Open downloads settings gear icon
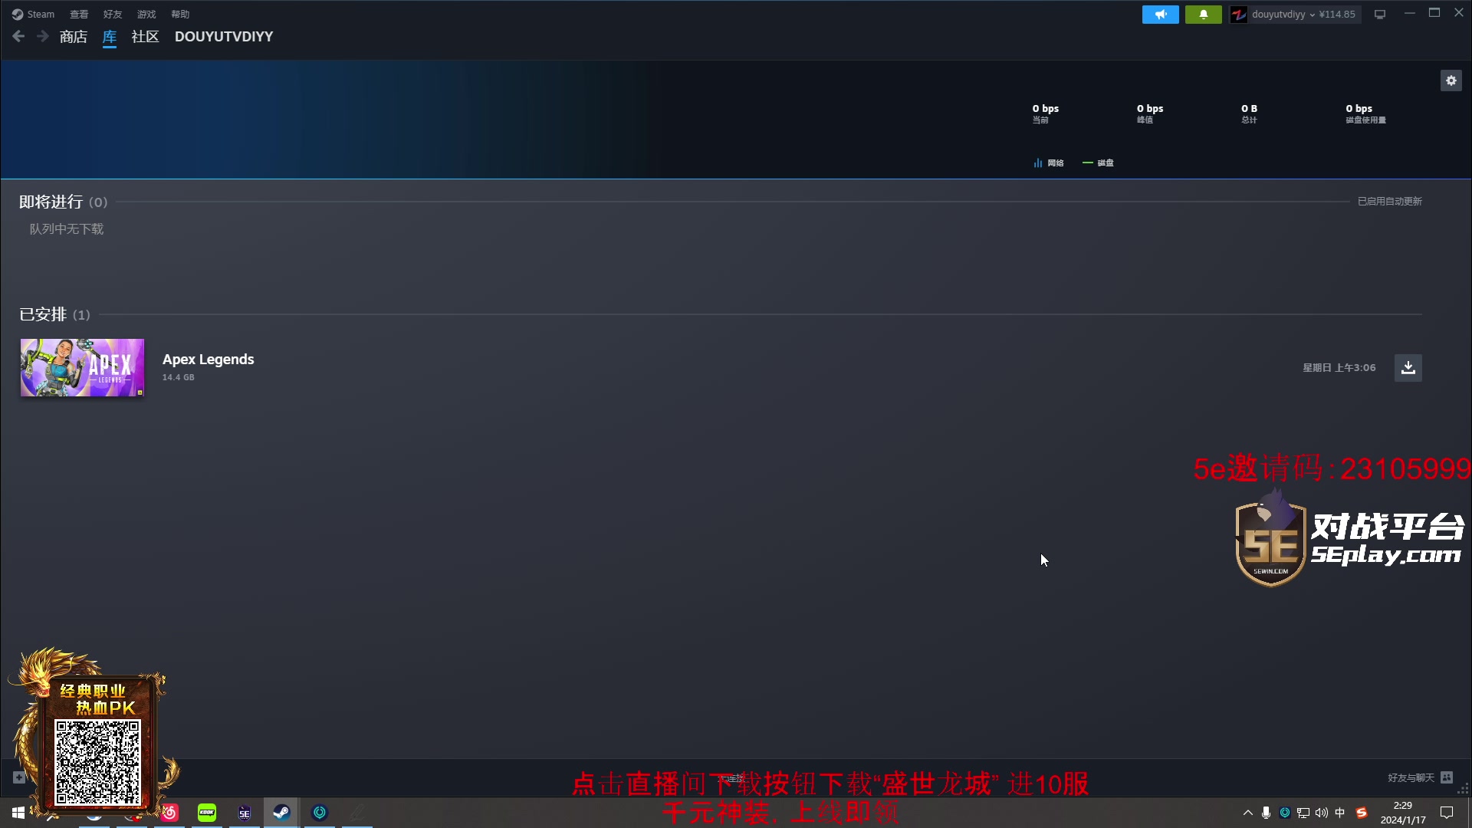Screen dimensions: 1472x828 [1451, 80]
